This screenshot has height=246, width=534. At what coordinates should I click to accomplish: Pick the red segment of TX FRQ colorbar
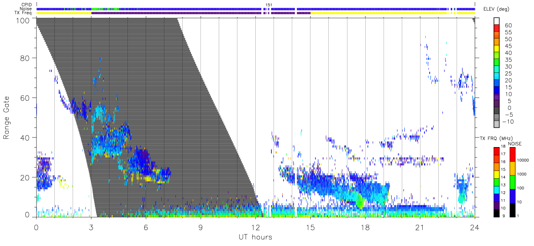[496, 151]
